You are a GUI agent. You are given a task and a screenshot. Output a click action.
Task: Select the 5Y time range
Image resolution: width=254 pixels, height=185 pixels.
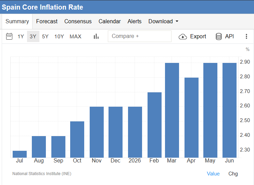click(x=45, y=36)
